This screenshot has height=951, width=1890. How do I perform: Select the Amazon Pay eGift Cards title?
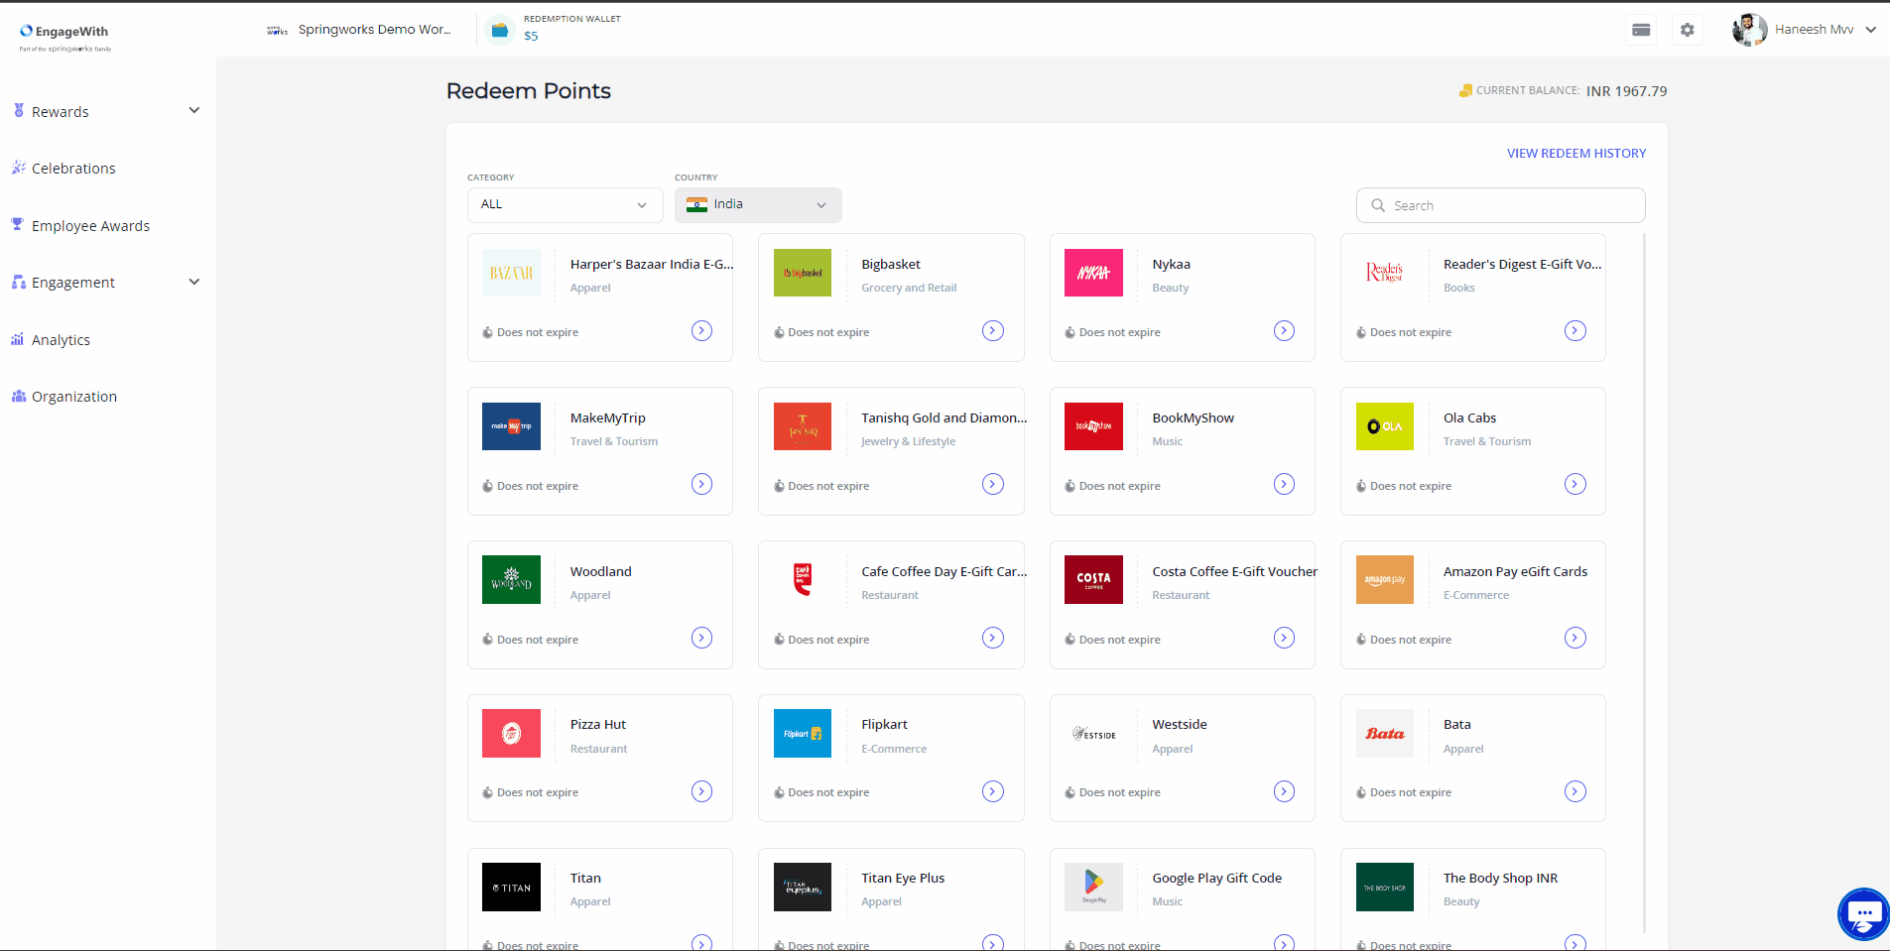pos(1515,572)
